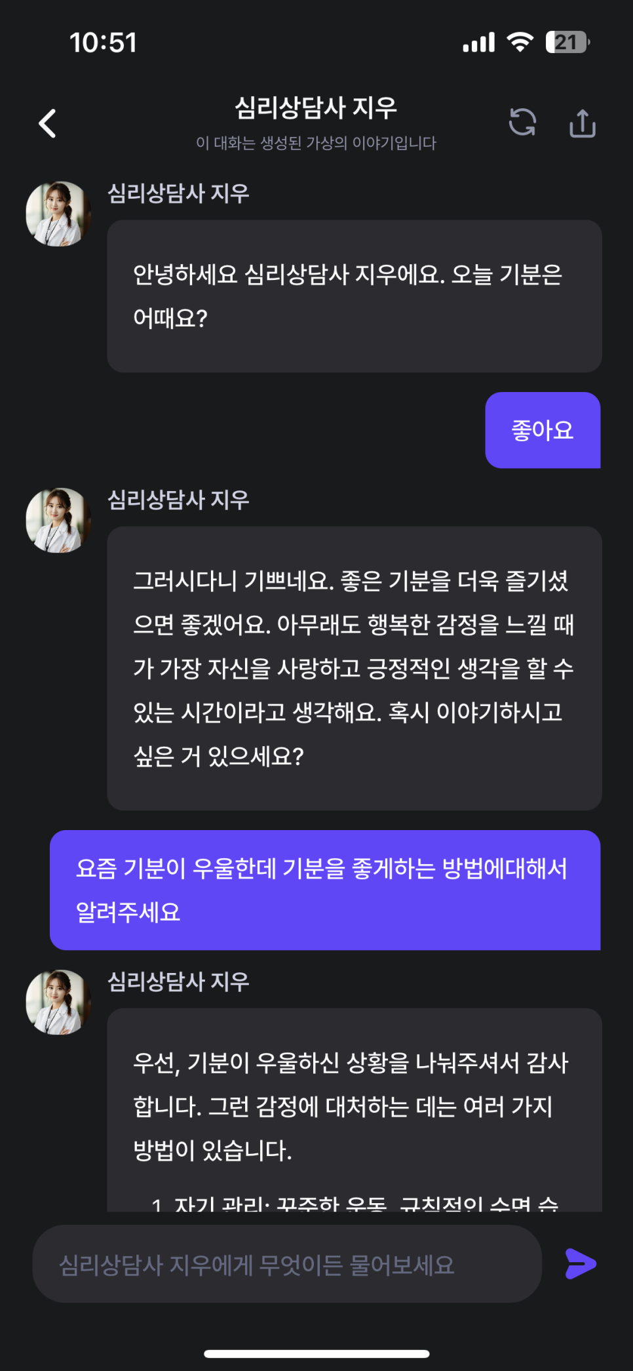
Task: Tap the greeting message 안녕하세요 bubble
Action: pyautogui.click(x=354, y=296)
